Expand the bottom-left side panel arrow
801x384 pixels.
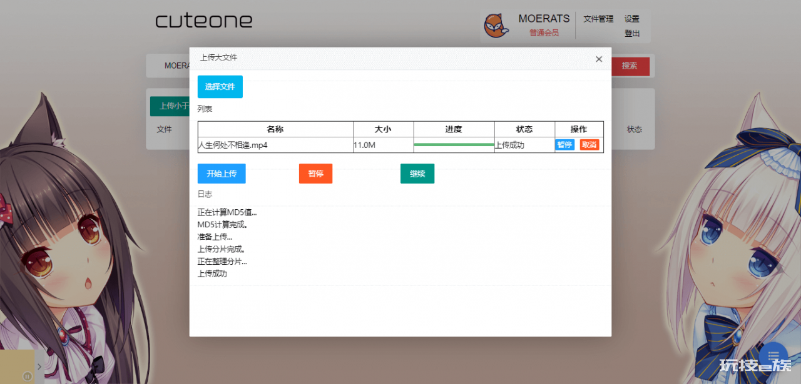point(39,367)
